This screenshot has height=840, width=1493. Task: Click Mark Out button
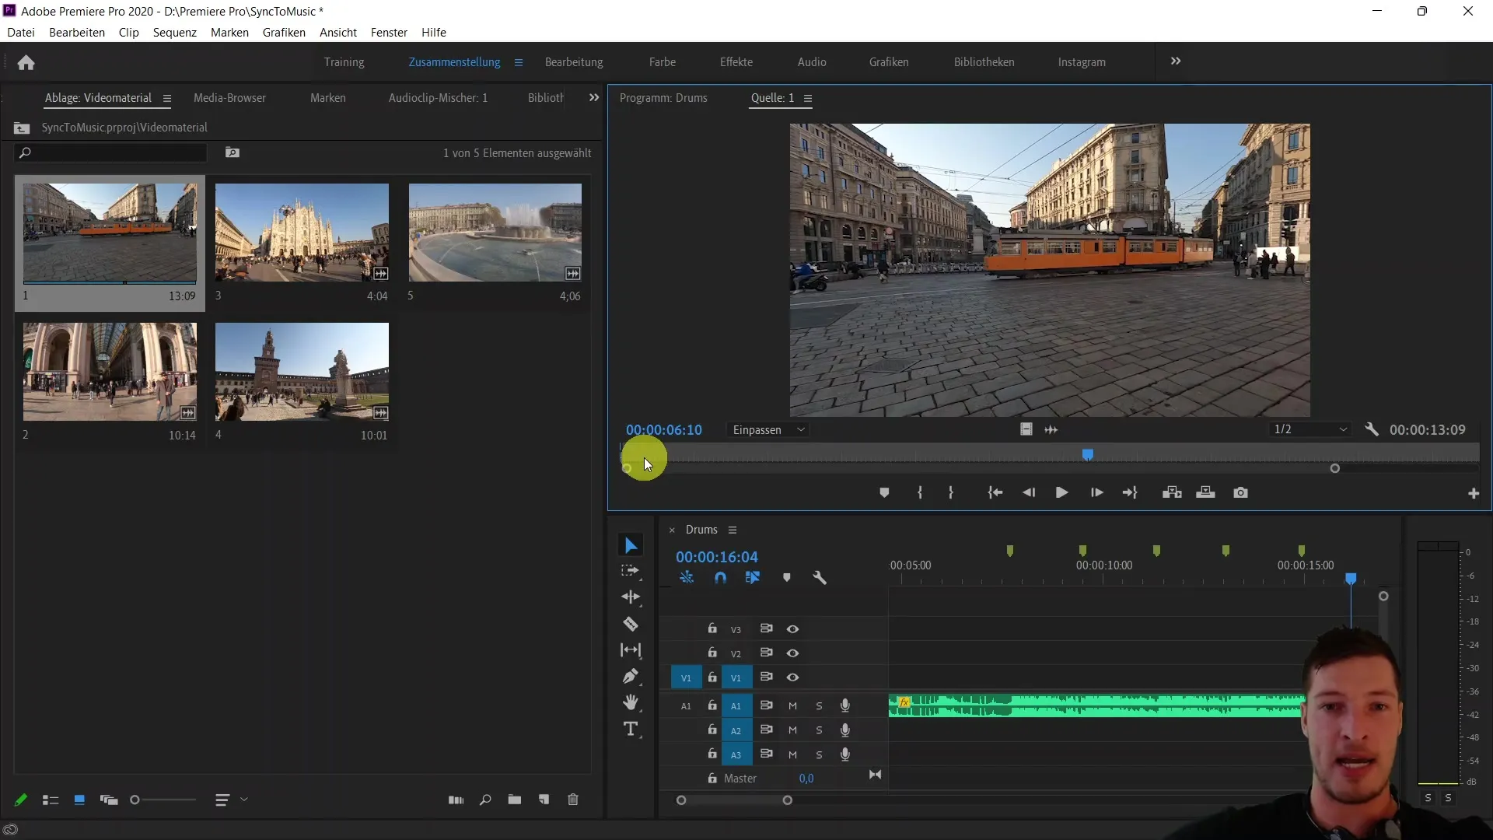951,492
